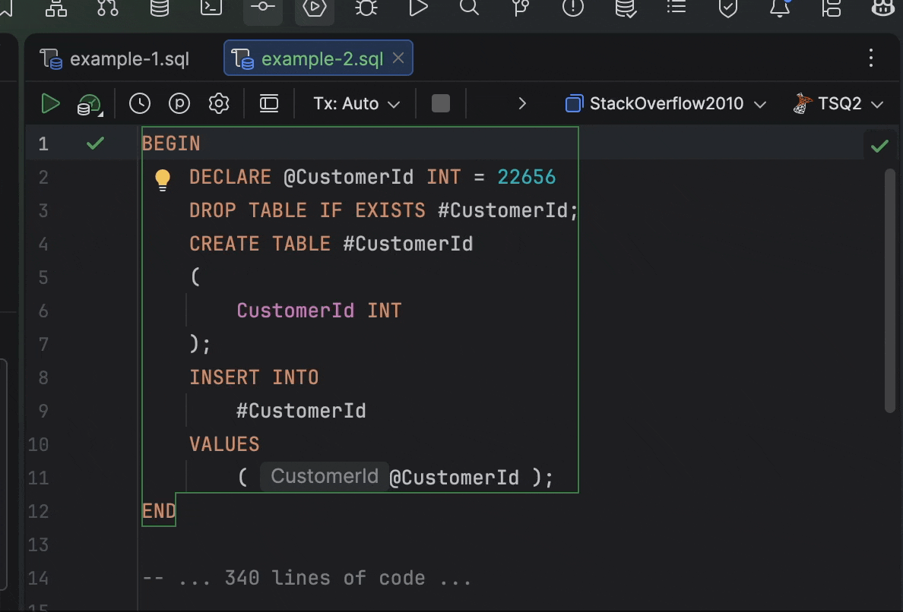Screen dimensions: 903x612
Task: Open the TSQ2 session dropdown
Action: (x=838, y=103)
